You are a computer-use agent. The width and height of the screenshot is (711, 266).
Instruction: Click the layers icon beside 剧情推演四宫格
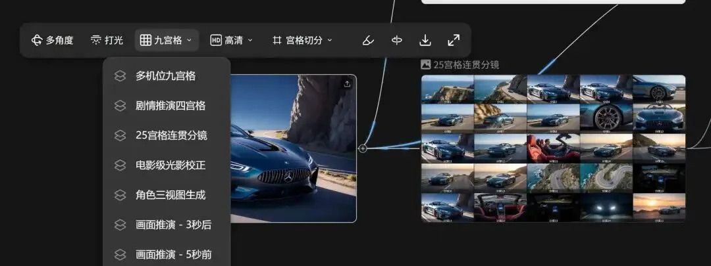[x=120, y=106]
